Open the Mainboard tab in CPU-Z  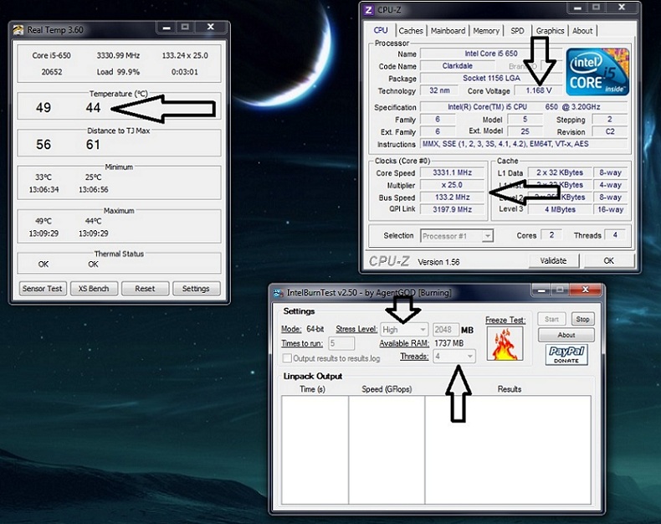pyautogui.click(x=448, y=31)
